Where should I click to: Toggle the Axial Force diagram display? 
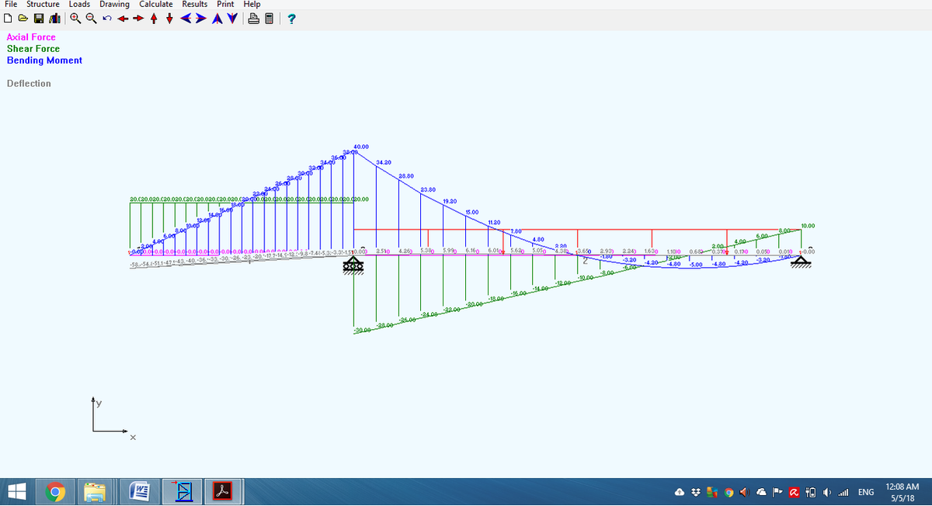31,36
